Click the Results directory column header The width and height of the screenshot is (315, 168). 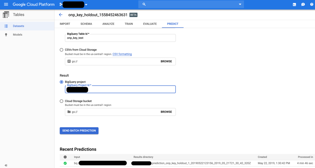tap(143, 157)
